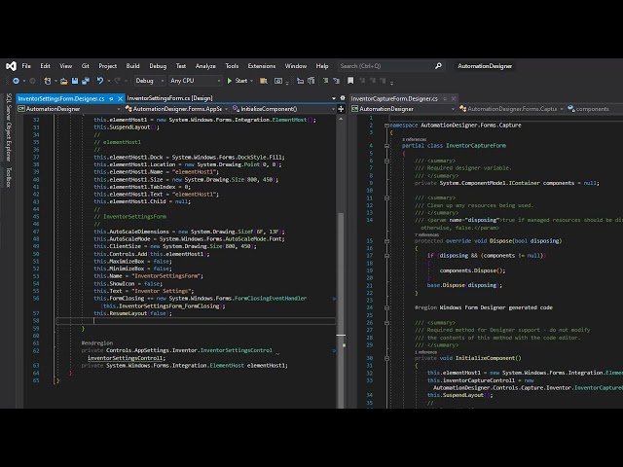The width and height of the screenshot is (623, 467).
Task: Click the split editor plus icon
Action: click(341, 109)
